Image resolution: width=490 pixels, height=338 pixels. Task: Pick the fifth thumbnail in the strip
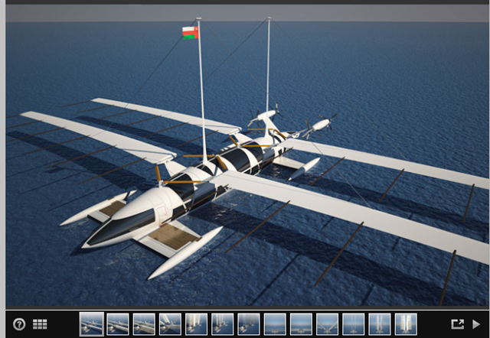196,324
